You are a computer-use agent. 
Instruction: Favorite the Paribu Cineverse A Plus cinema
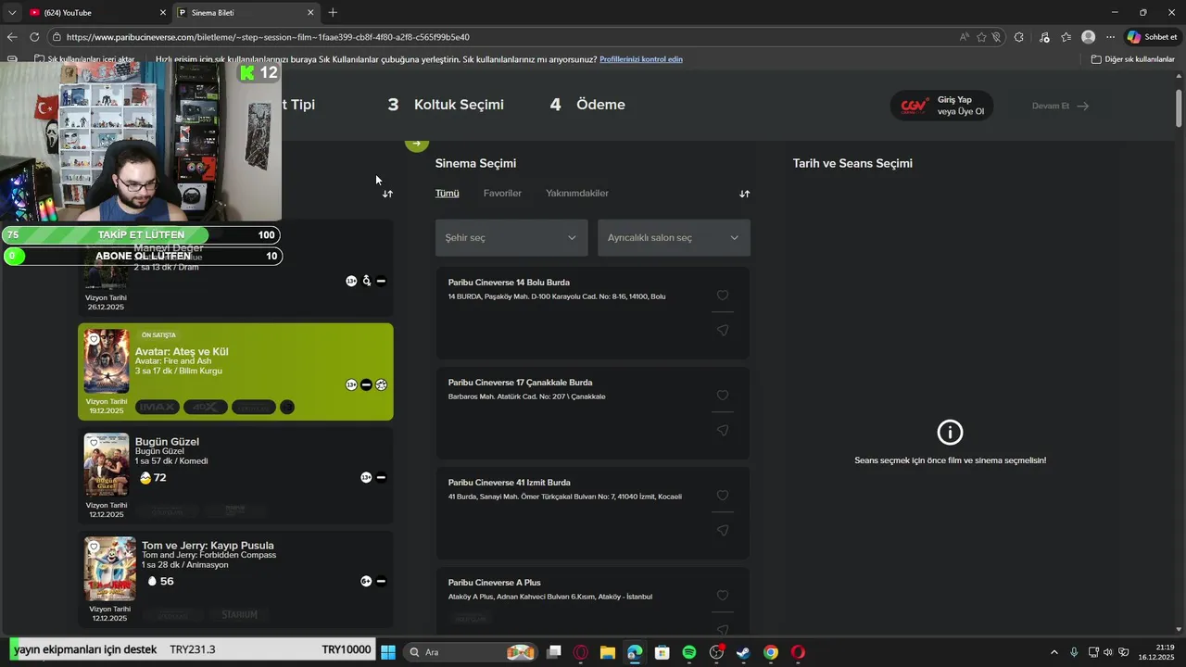coord(723,596)
